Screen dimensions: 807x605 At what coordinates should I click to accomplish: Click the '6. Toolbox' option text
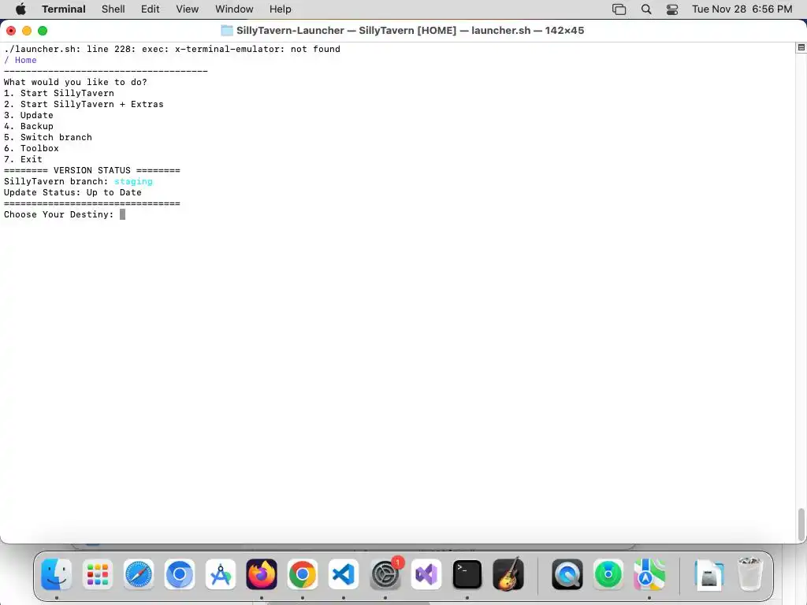32,148
